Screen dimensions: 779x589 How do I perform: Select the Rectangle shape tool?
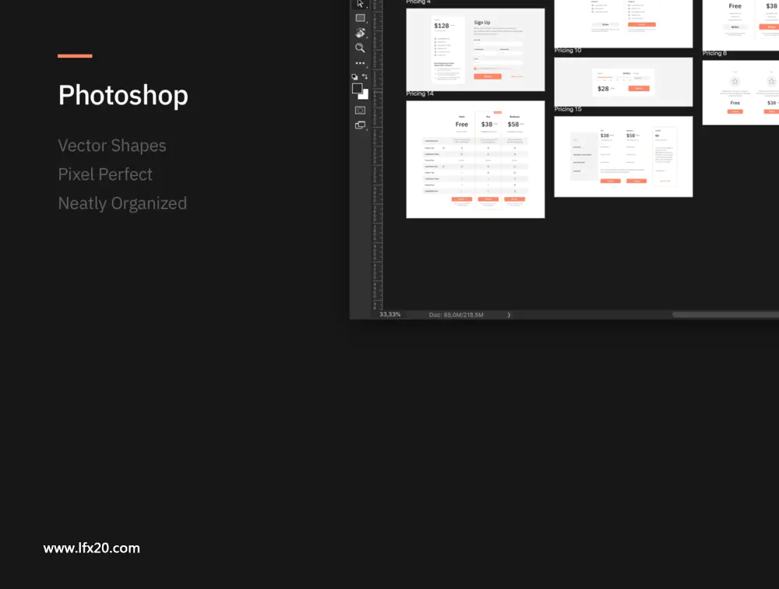pyautogui.click(x=360, y=19)
